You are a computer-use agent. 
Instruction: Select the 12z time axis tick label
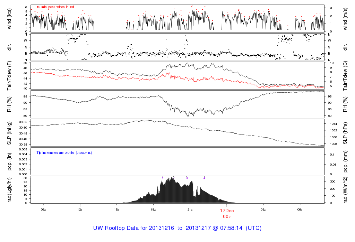[80, 209]
